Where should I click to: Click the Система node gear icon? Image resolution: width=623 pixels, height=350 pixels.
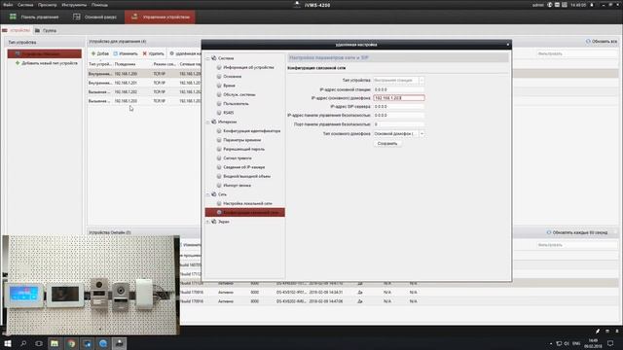tap(214, 58)
